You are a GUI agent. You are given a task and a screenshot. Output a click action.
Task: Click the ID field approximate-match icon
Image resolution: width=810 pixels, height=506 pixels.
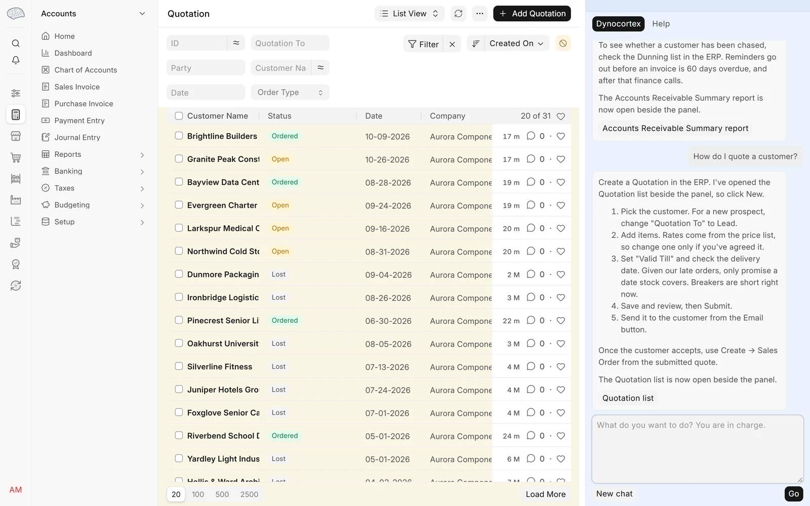236,43
